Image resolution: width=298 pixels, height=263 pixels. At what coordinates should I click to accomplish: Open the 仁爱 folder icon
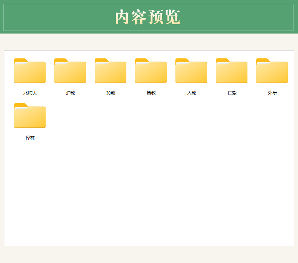232,70
